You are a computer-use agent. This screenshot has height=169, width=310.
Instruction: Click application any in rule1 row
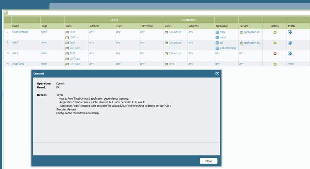pos(217,53)
